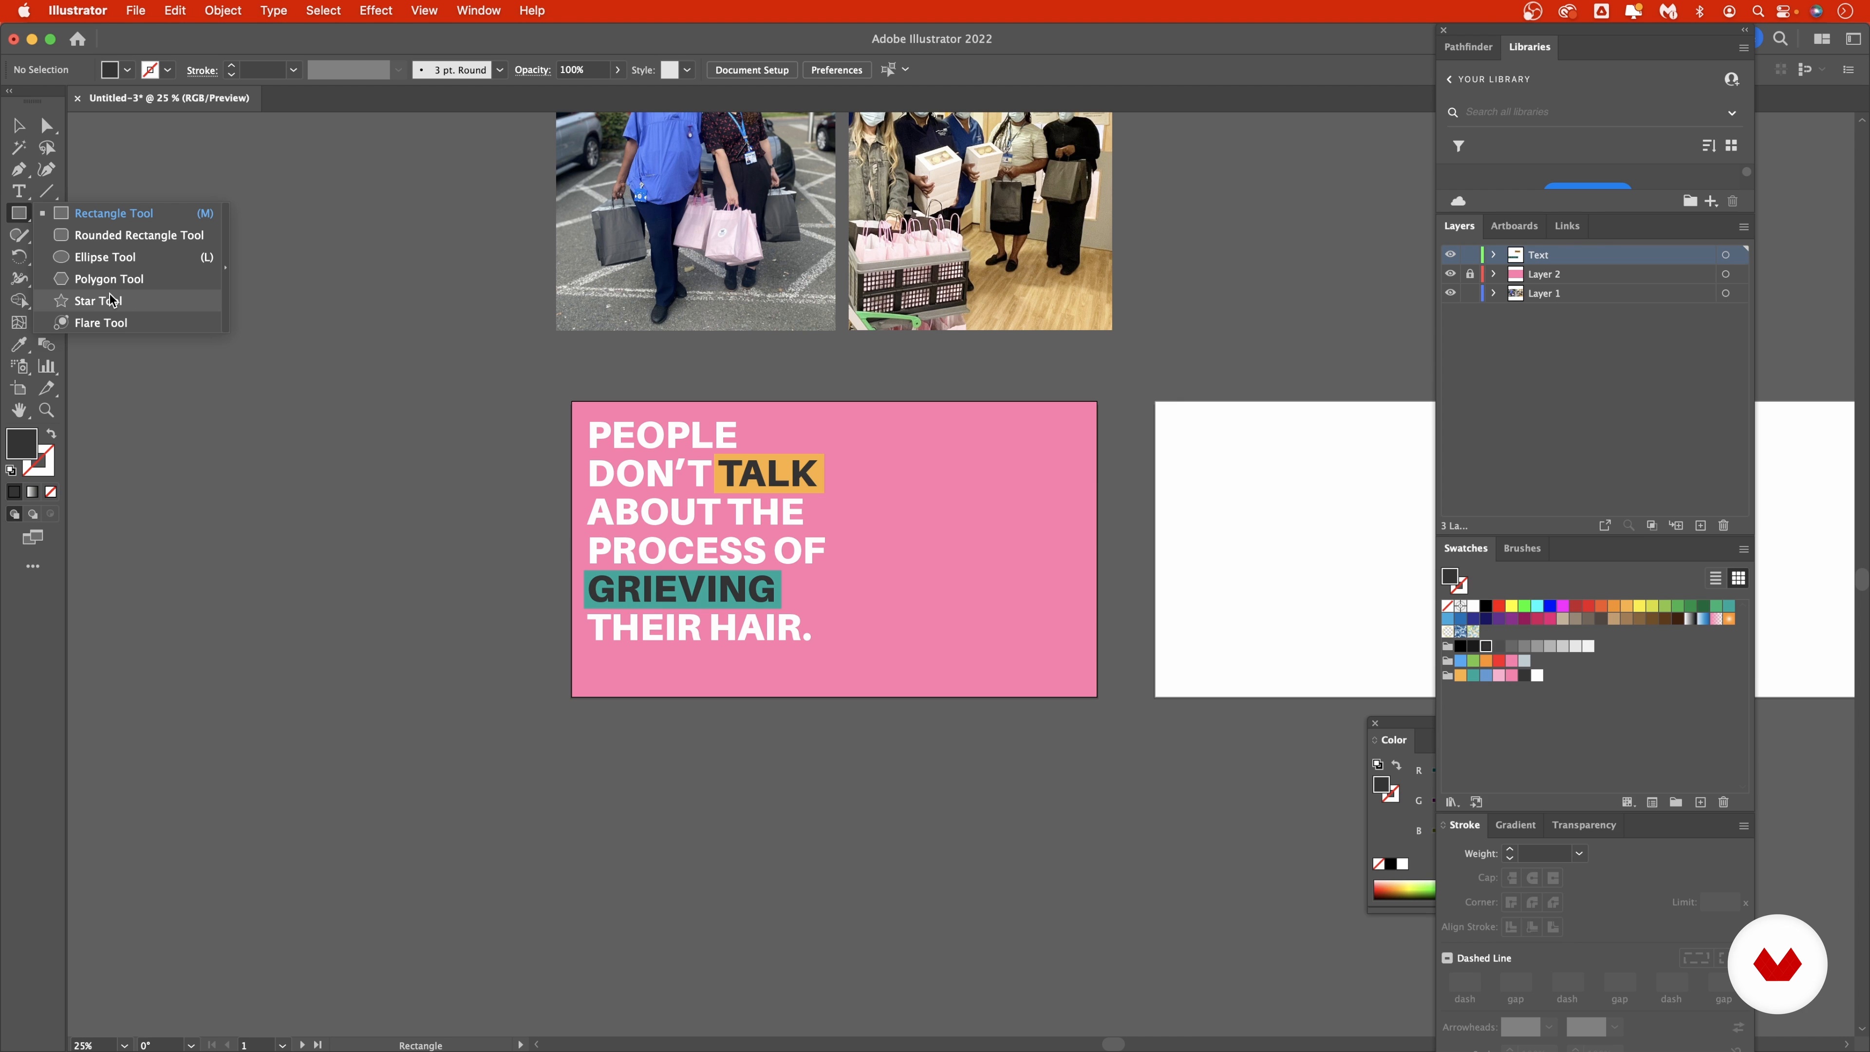Open the zoom level dropdown

click(x=124, y=1046)
